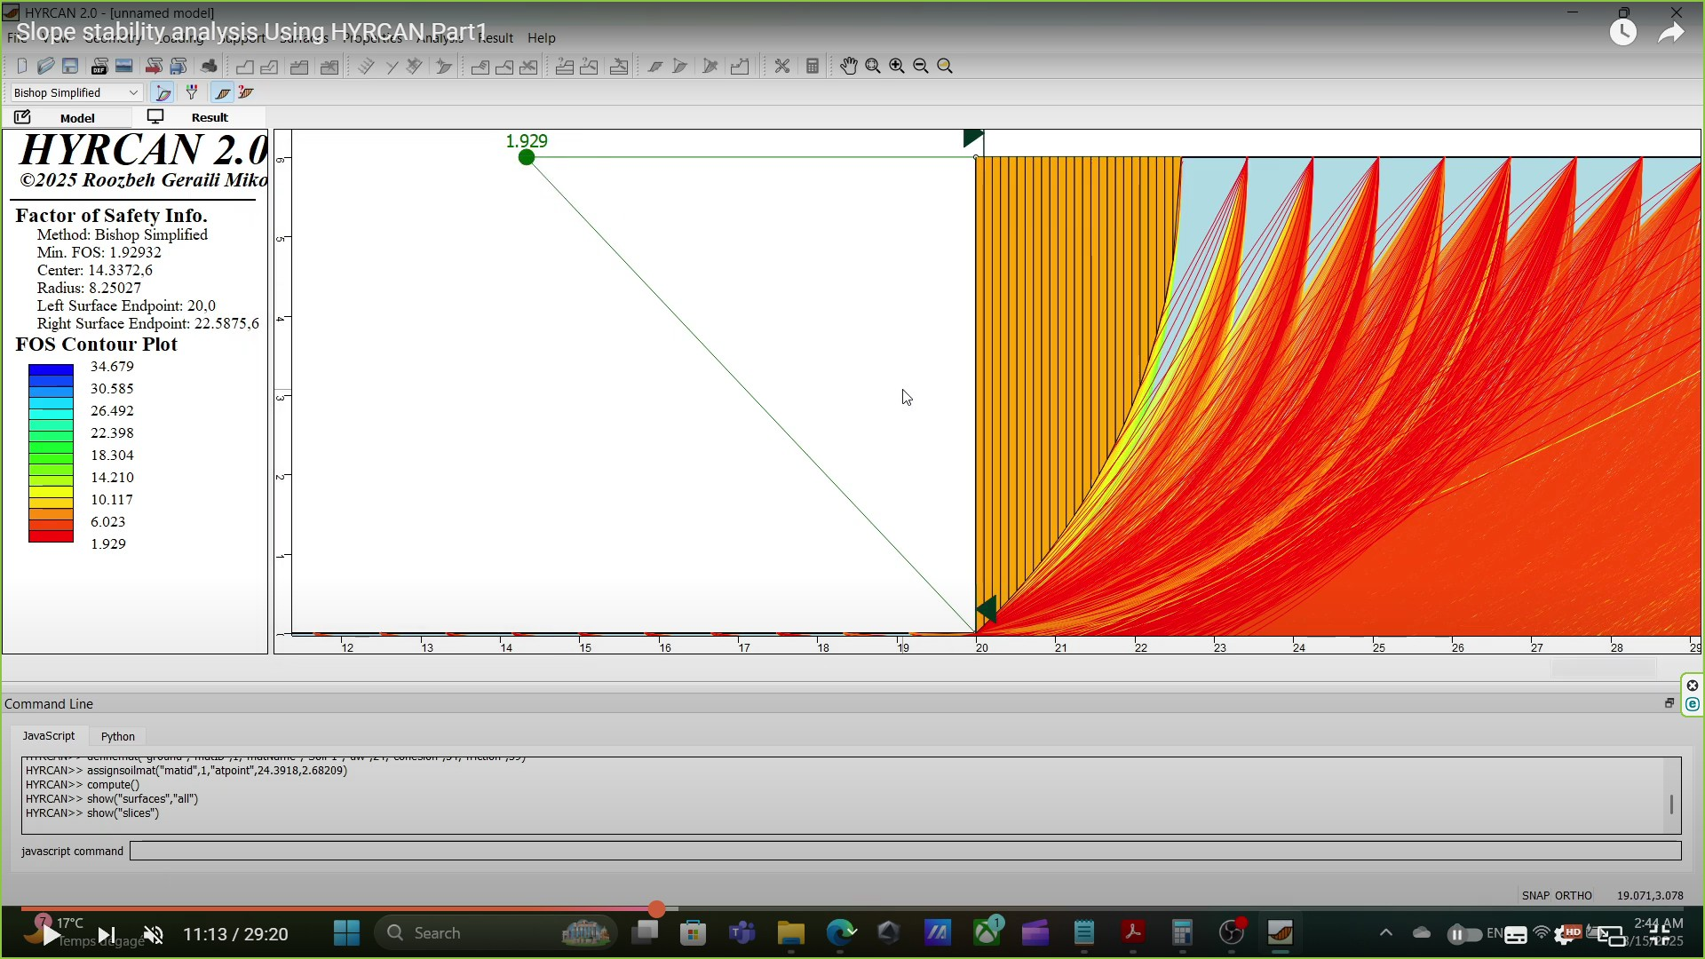Toggle the show slices button
The height and width of the screenshot is (959, 1705).
tap(222, 92)
